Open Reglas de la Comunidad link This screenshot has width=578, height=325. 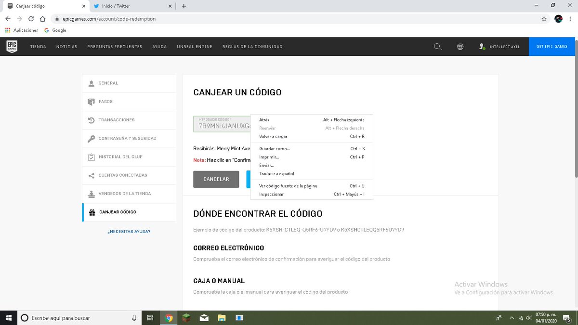tap(252, 47)
